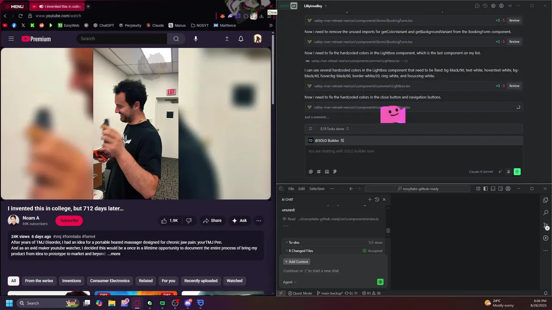This screenshot has width=552, height=310.
Task: Review first BookingForm.tsx change
Action: pos(514,20)
